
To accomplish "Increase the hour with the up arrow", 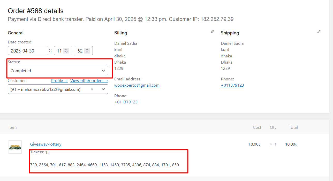I will coord(66,49).
